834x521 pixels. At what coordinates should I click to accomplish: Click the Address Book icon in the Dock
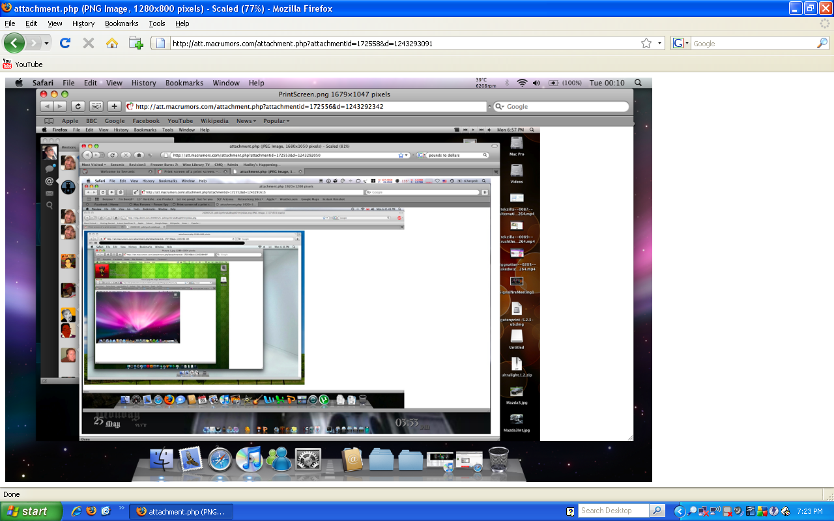352,460
